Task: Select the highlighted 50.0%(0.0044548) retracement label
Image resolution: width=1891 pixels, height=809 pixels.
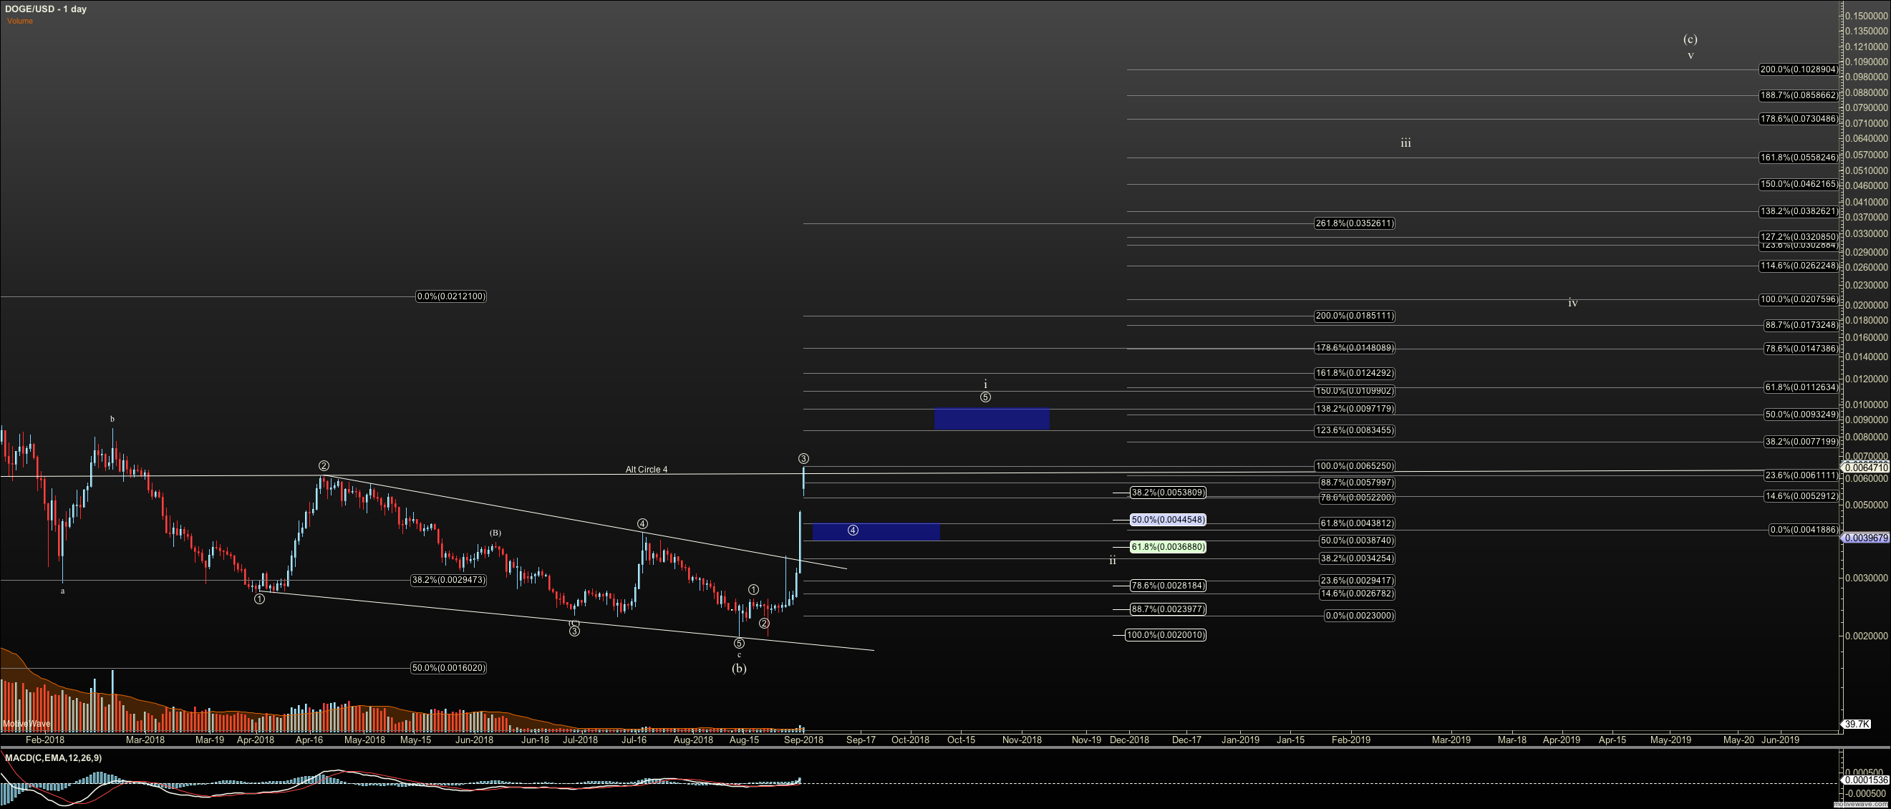Action: (x=1167, y=520)
